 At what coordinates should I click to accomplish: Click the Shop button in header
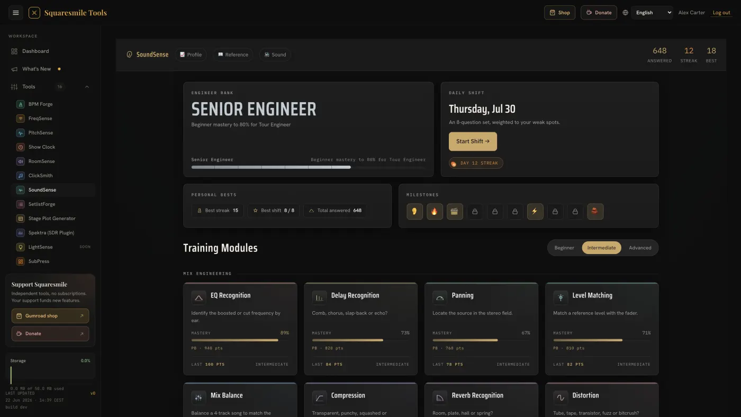point(559,13)
